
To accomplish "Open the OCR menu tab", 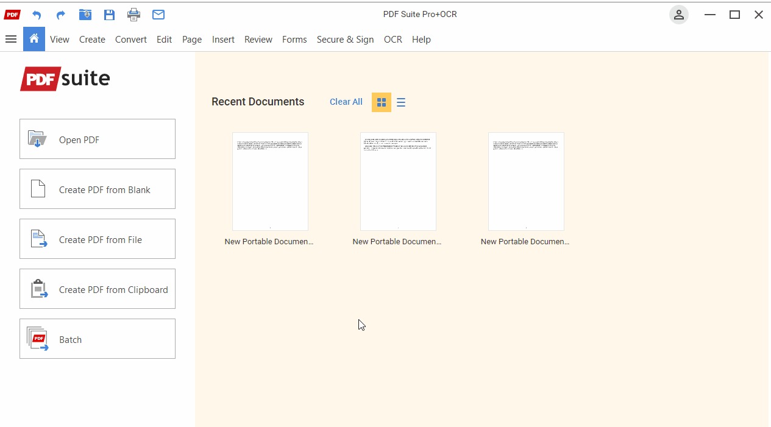I will point(393,40).
